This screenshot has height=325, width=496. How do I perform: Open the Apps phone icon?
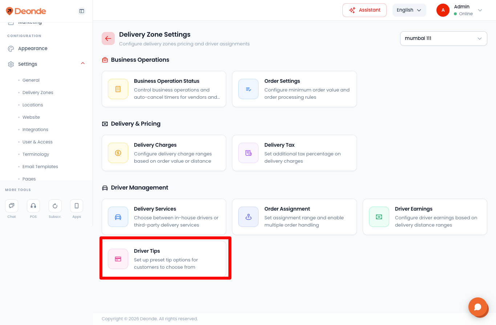pyautogui.click(x=77, y=206)
